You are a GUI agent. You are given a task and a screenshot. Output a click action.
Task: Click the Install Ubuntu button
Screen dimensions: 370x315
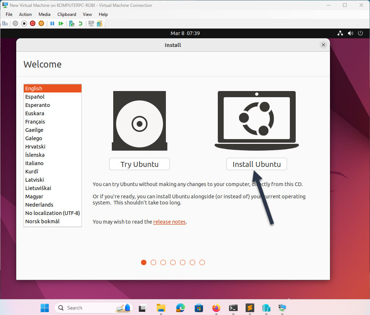(256, 164)
